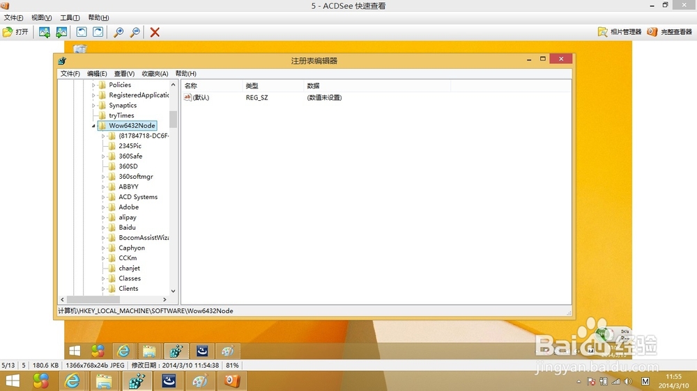Screen dimensions: 697x391
Task: Expand the Policies registry key
Action: (93, 85)
